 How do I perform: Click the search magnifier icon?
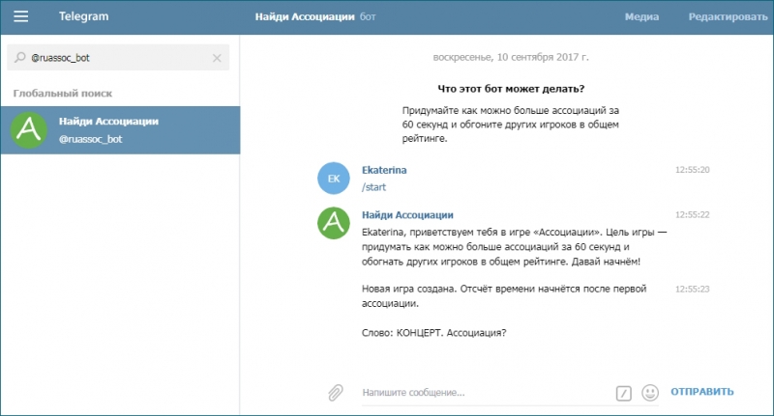tap(19, 58)
